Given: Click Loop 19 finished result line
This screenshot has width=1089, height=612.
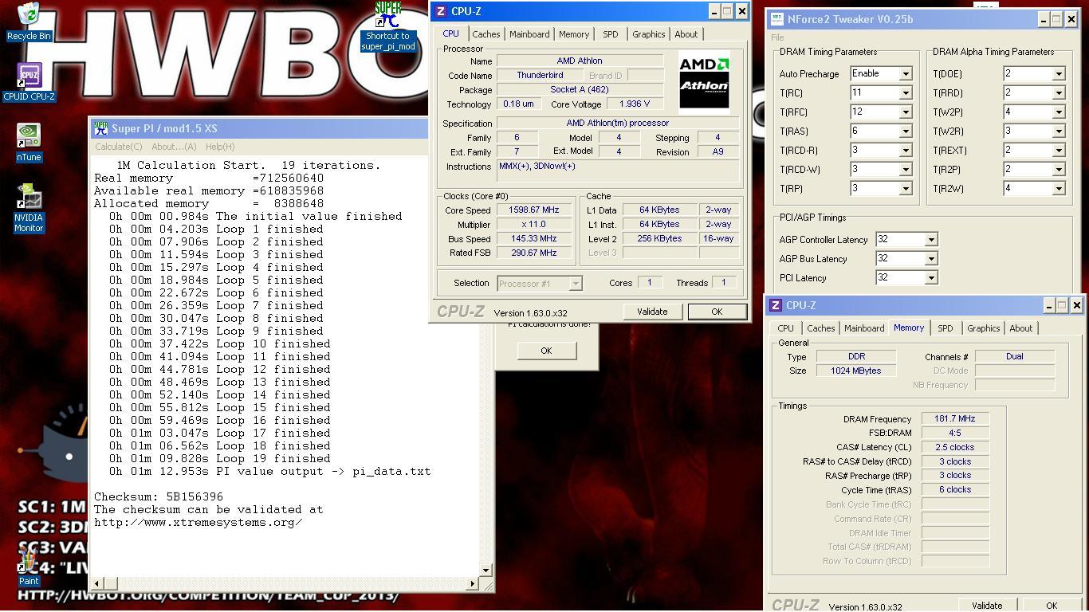Looking at the screenshot, I should click(x=220, y=458).
